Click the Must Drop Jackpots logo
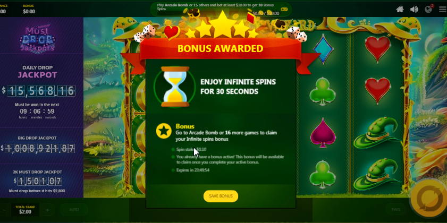Image resolution: width=447 pixels, height=223 pixels. tap(37, 39)
